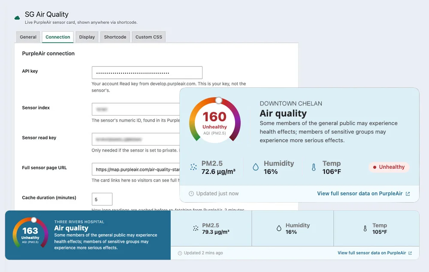Screen dimensions: 429x272
Task: Click PM2.5 particles icon in Three Rivers card
Action: 196,228
